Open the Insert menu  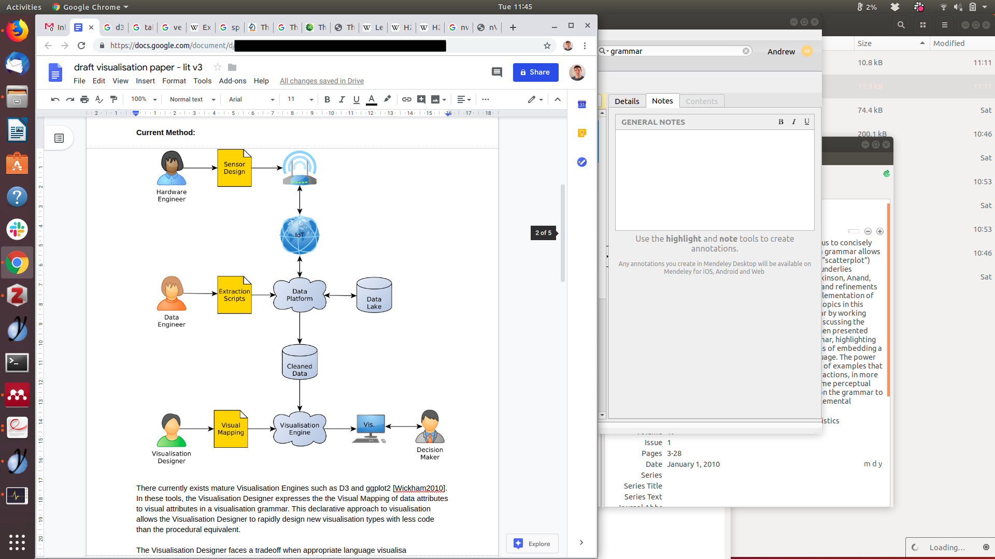(x=145, y=81)
